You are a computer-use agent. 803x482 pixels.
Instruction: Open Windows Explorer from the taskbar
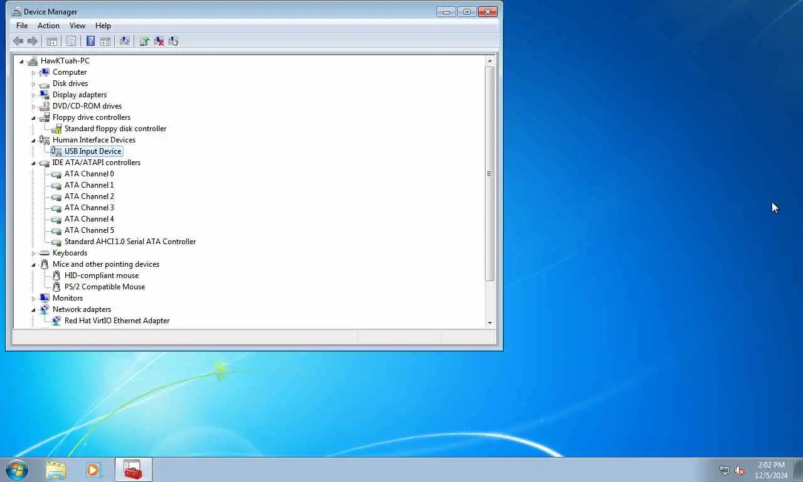click(56, 469)
